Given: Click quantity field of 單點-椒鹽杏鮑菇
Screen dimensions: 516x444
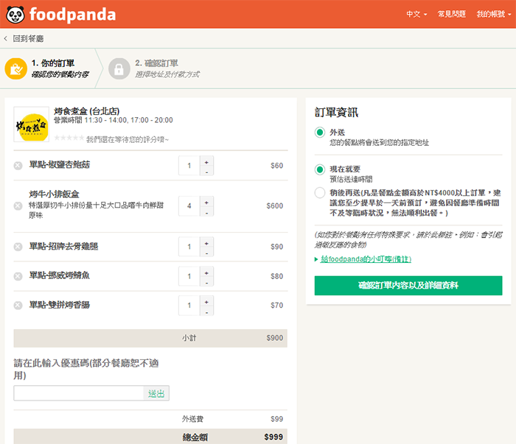Looking at the screenshot, I should coord(189,166).
